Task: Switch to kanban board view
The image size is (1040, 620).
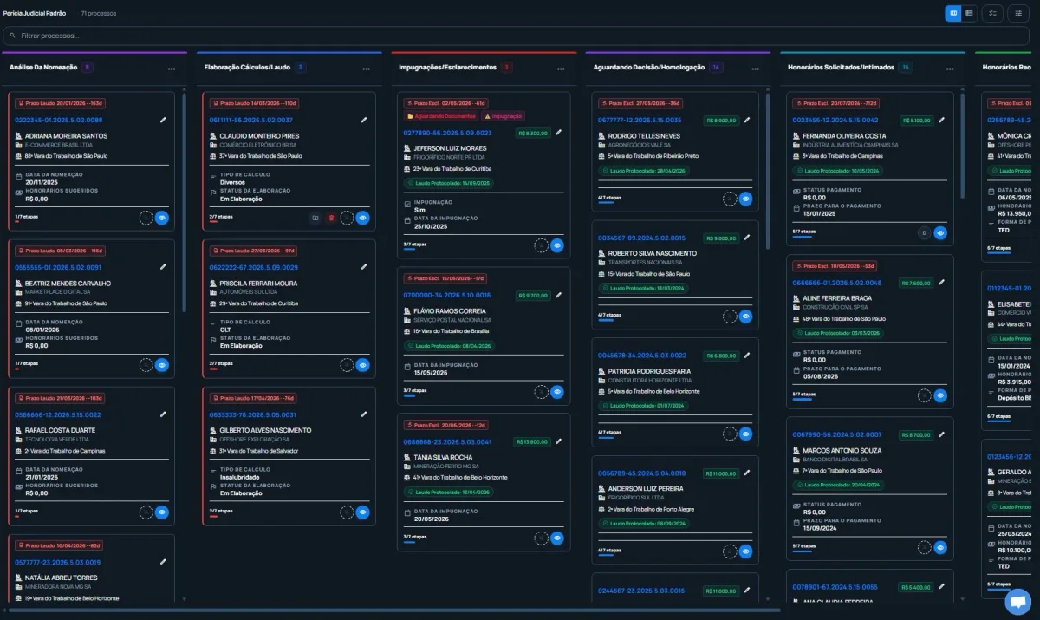Action: tap(953, 13)
